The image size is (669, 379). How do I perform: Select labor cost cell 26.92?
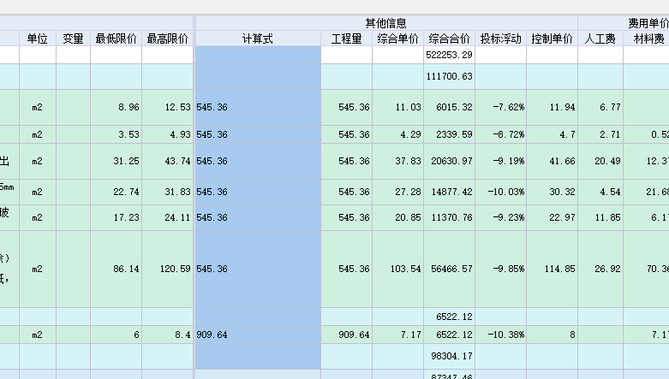click(x=600, y=269)
